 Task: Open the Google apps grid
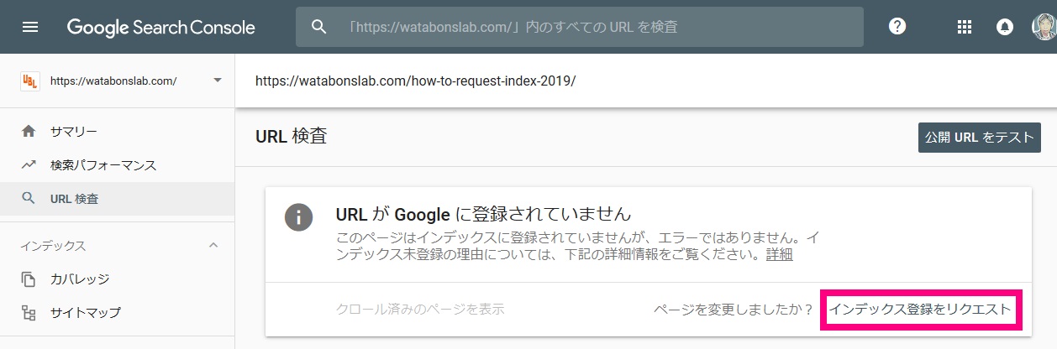point(964,27)
